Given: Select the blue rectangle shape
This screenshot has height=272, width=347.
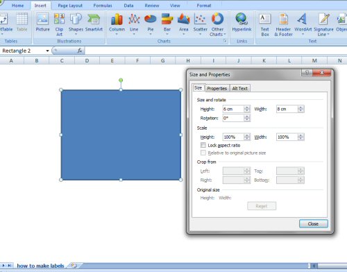Looking at the screenshot, I should pyautogui.click(x=121, y=135).
